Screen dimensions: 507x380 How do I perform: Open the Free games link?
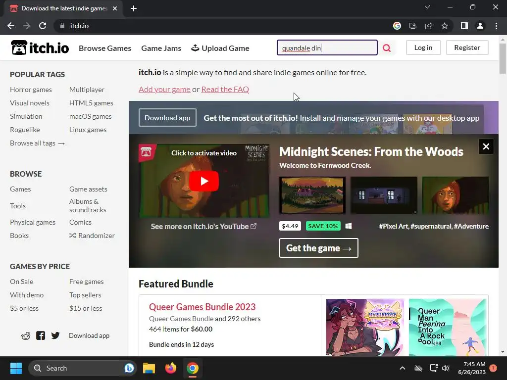(x=86, y=282)
